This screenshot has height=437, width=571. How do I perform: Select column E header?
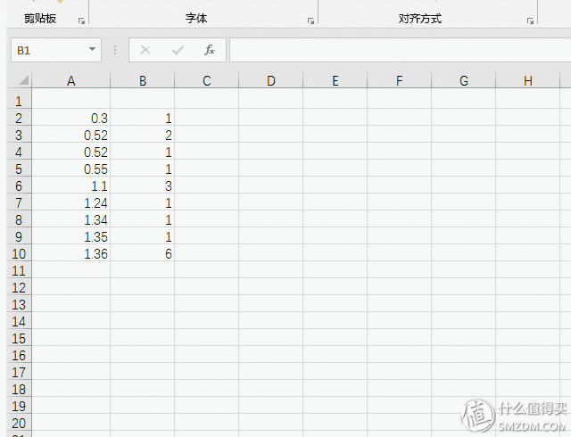[x=335, y=80]
